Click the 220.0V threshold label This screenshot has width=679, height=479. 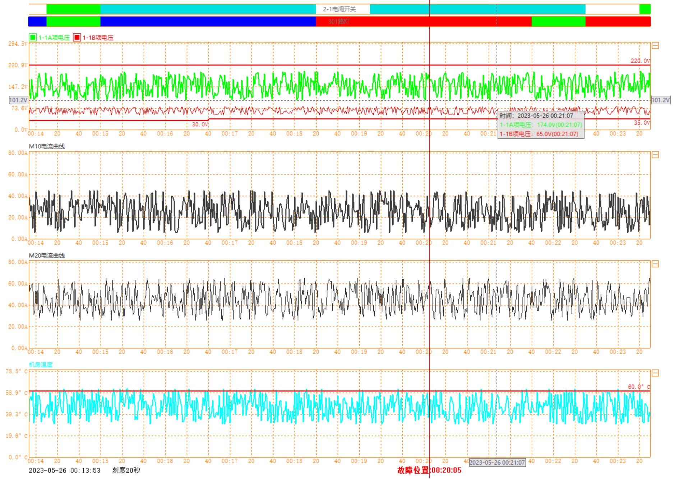point(640,61)
